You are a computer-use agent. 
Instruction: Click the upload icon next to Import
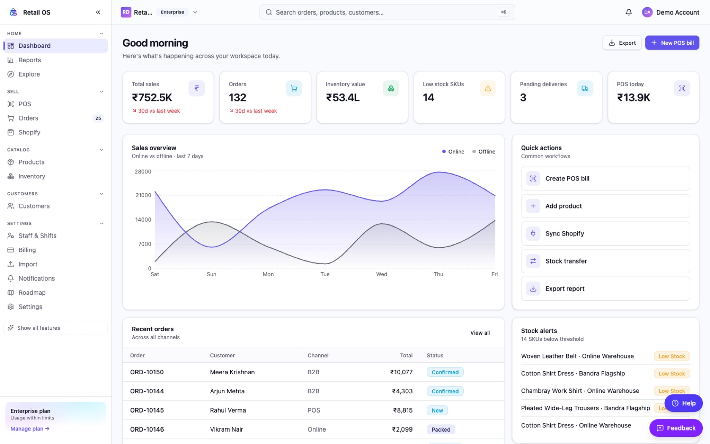[11, 264]
